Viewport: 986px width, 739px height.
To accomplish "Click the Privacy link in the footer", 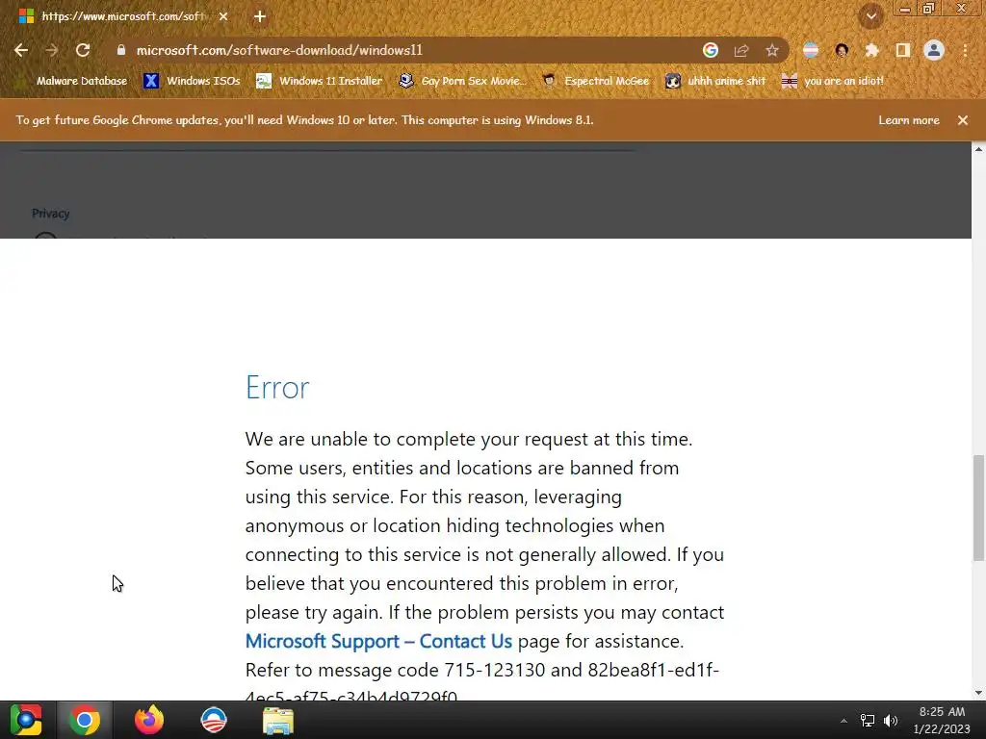I will coord(50,214).
